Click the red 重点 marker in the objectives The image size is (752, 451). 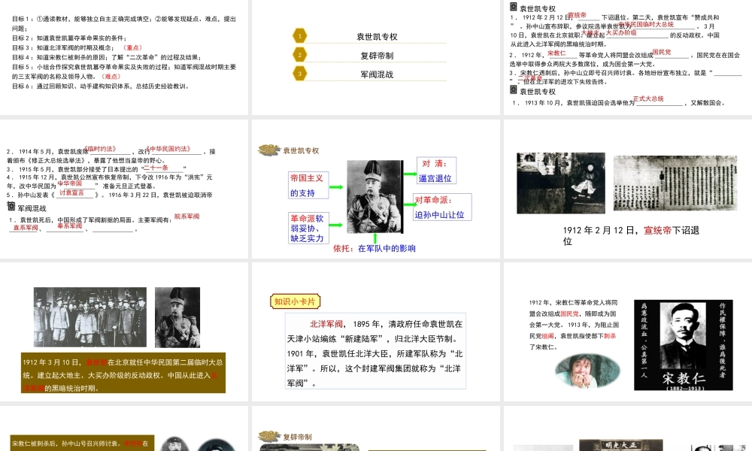tap(133, 47)
